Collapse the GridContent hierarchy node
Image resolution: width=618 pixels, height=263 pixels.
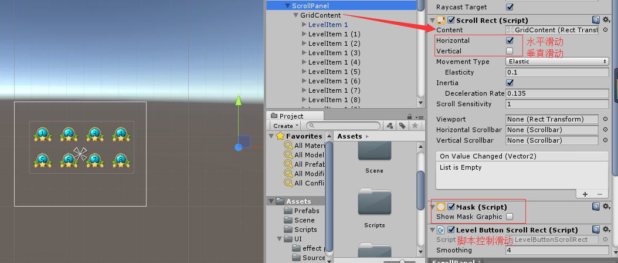[x=296, y=15]
